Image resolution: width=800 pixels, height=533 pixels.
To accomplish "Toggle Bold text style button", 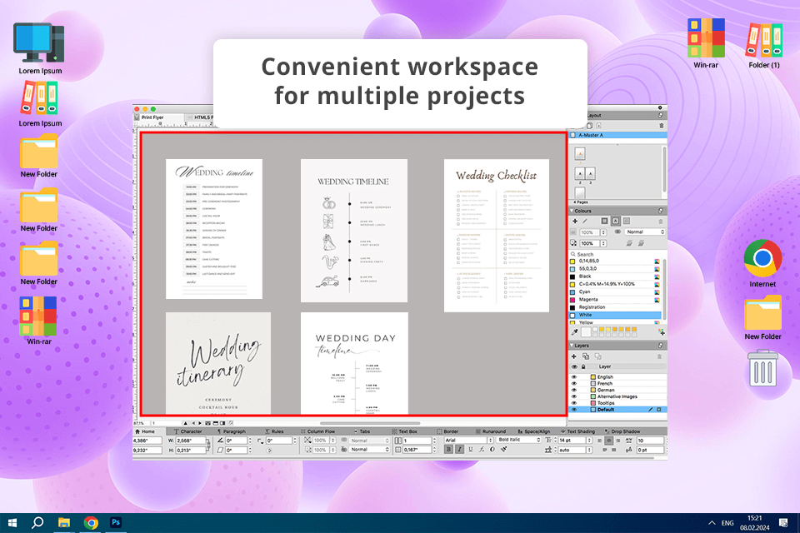I will [448, 450].
